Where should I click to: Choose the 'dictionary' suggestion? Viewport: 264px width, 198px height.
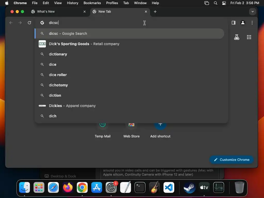(x=129, y=54)
